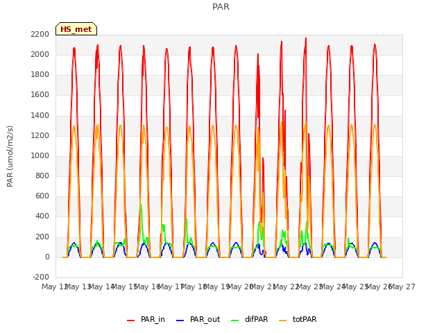
Task: Click the May 27 x-axis tick label
Action: point(402,287)
